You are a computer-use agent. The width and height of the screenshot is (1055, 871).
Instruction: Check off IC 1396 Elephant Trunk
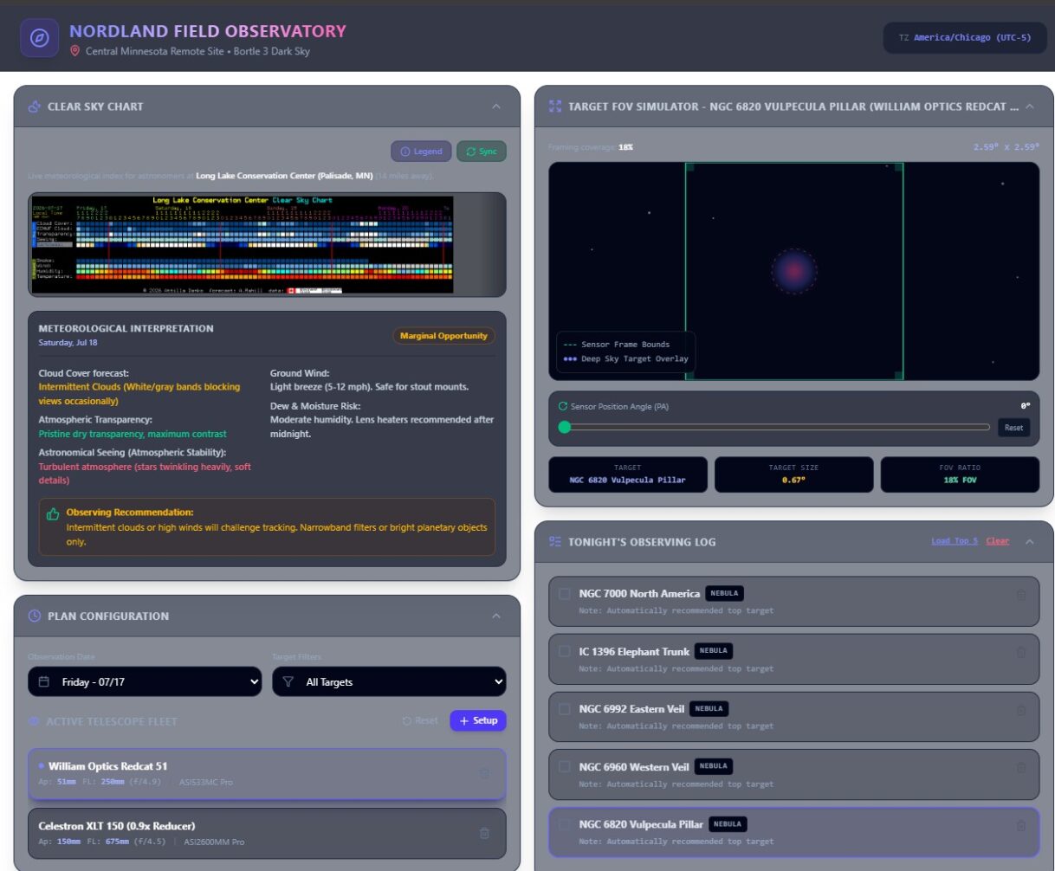[x=565, y=651]
